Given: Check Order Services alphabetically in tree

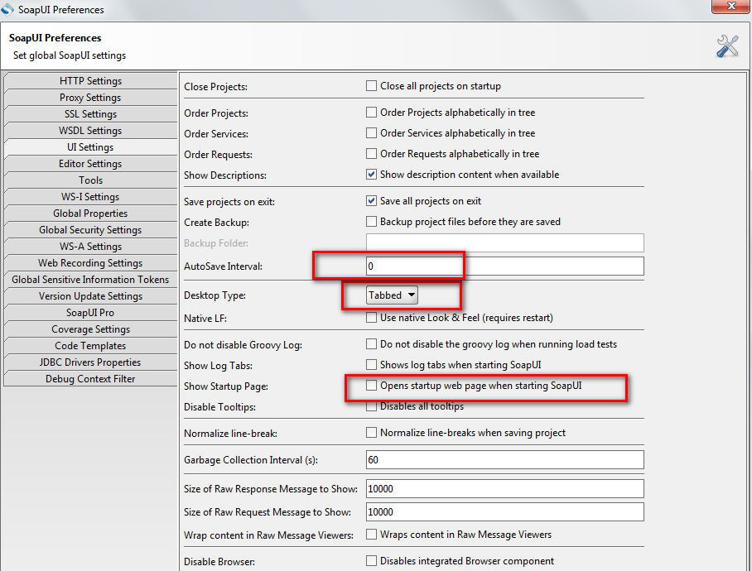Looking at the screenshot, I should (371, 132).
